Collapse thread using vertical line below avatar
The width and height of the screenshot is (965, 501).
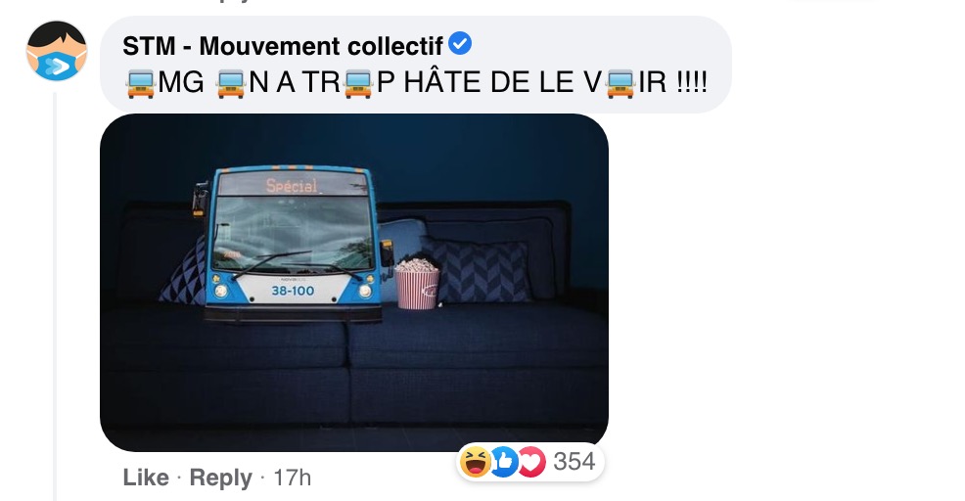tap(54, 296)
